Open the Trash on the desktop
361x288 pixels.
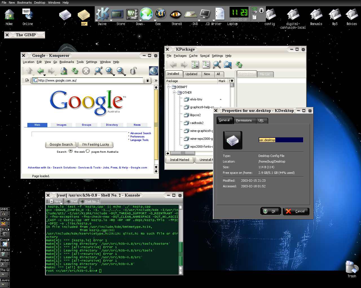coord(352,269)
